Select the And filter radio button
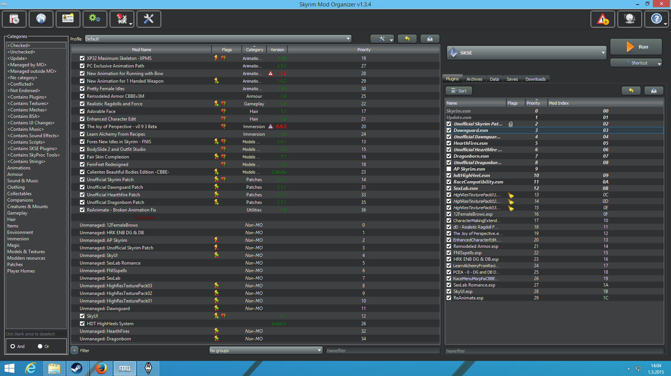Image resolution: width=671 pixels, height=376 pixels. tap(13, 346)
